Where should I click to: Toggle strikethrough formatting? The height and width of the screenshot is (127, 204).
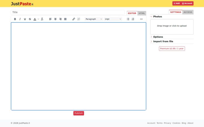[x=30, y=19]
